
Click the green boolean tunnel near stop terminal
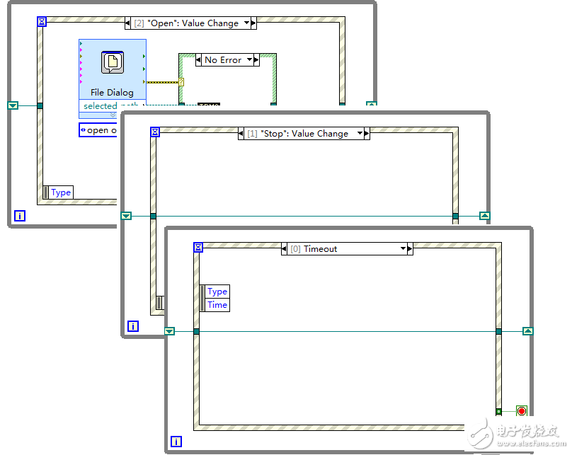pos(498,412)
